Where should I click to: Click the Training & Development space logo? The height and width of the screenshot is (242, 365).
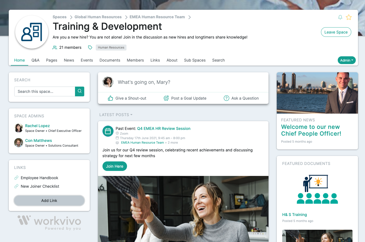coord(32,32)
